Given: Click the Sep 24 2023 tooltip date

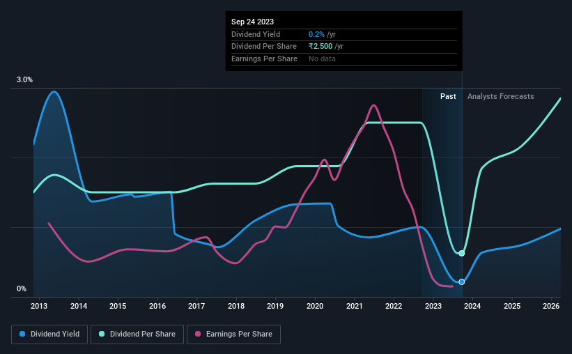Looking at the screenshot, I should pyautogui.click(x=252, y=22).
